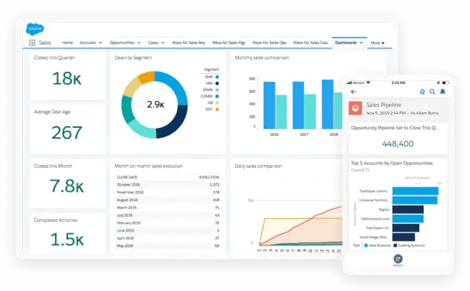This screenshot has height=291, width=470.
Task: Click the Digitex account bar
Action: 407,209
